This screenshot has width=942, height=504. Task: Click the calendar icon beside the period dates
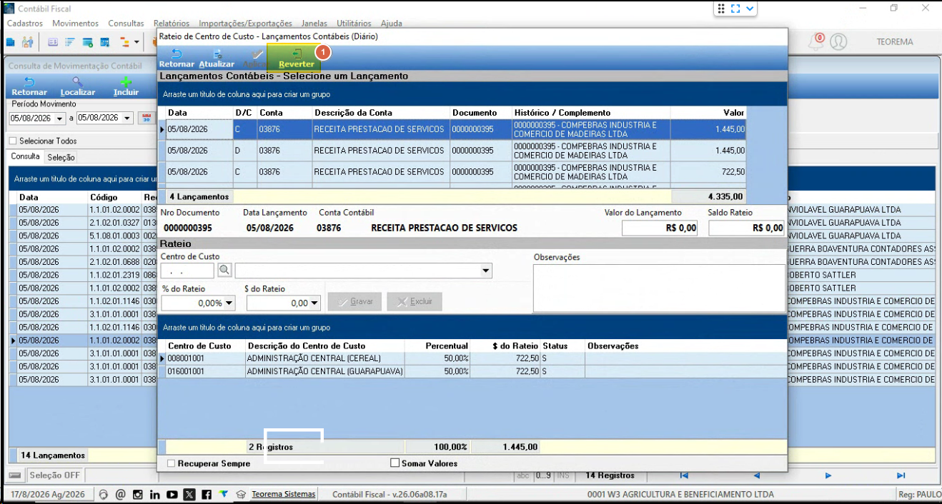pos(147,119)
